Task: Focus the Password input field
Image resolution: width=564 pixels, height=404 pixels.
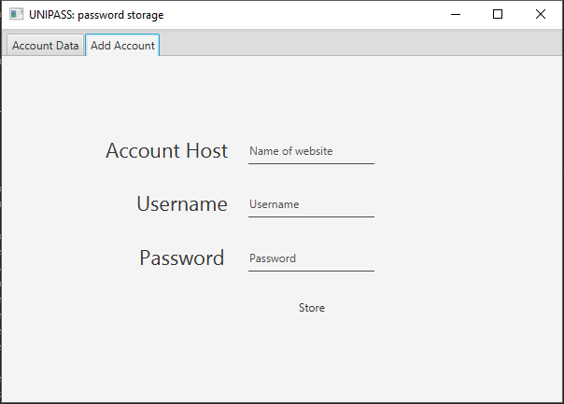Action: pos(311,258)
